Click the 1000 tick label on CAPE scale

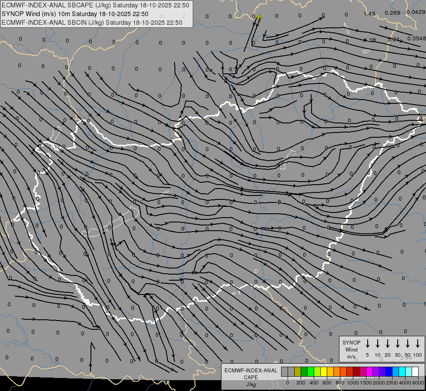click(353, 383)
